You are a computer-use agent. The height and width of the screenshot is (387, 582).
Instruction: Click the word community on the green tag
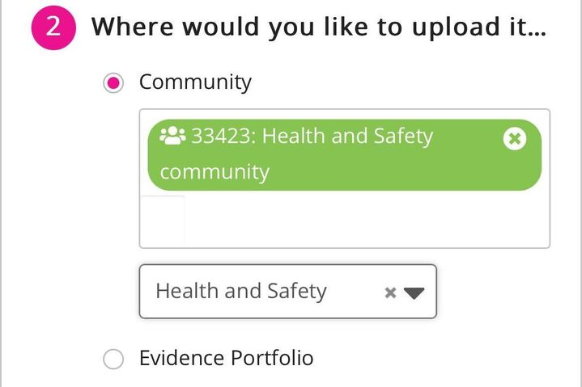coord(215,172)
